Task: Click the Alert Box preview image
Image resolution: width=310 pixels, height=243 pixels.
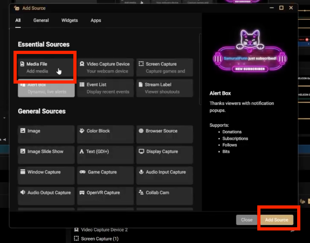Action: [x=250, y=51]
